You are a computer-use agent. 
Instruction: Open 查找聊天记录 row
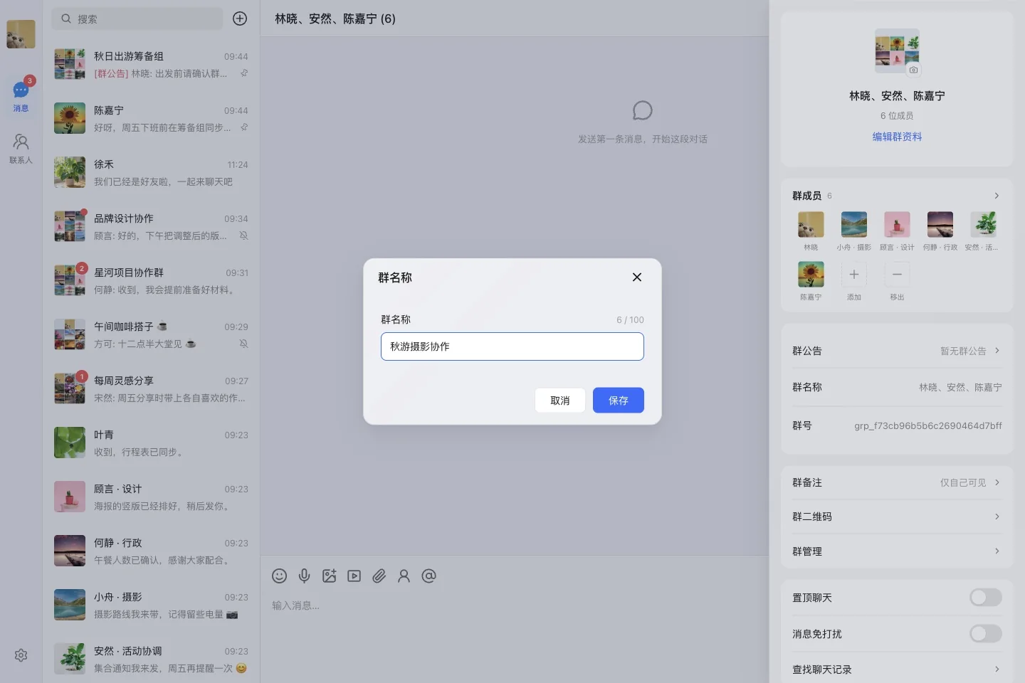(x=897, y=669)
